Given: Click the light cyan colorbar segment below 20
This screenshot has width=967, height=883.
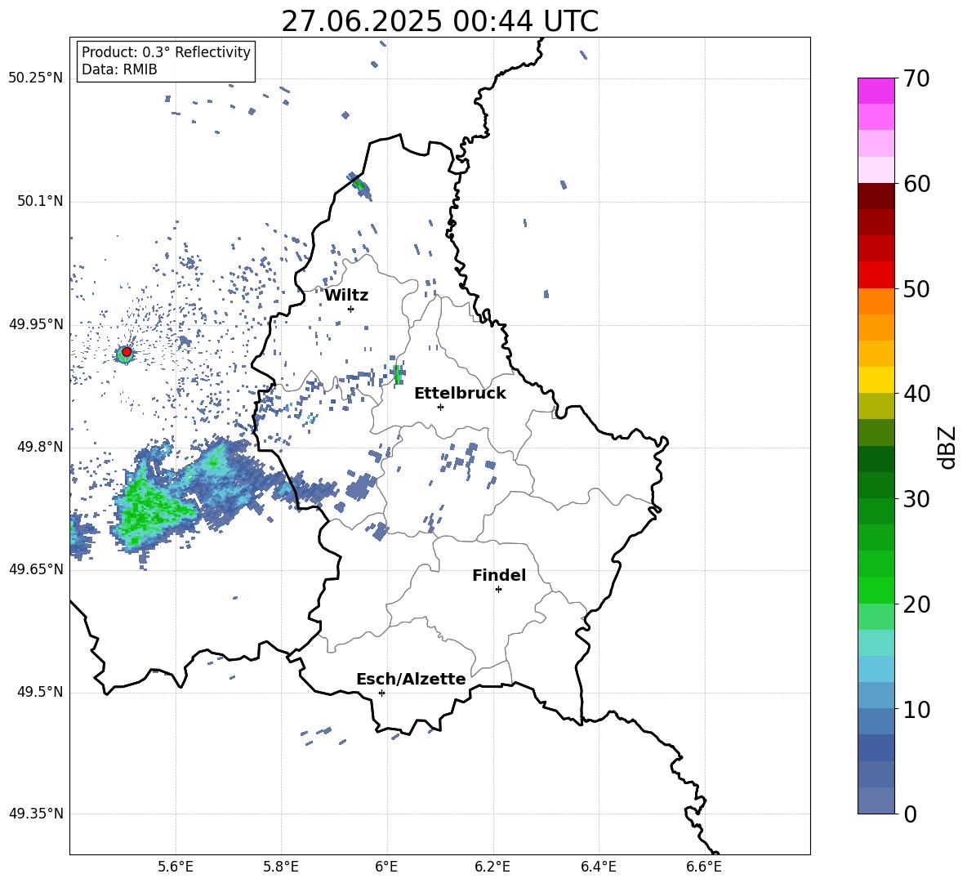Looking at the screenshot, I should point(876,643).
